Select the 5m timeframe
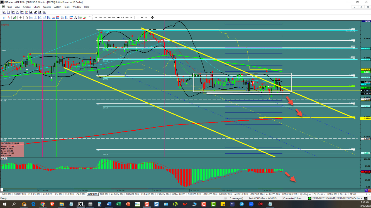 [x=105, y=17]
